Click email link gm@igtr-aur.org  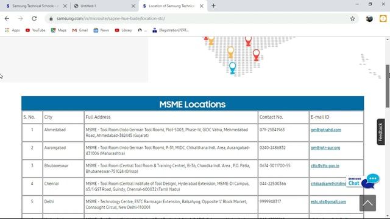325,148
